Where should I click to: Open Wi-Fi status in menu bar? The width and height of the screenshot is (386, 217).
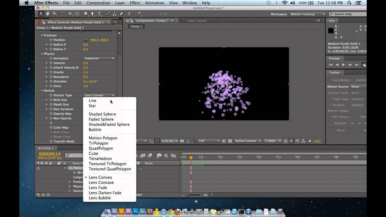tap(284, 3)
